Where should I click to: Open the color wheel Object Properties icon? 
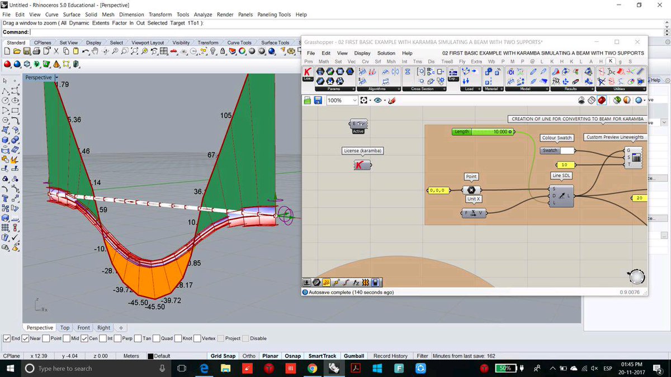click(242, 51)
